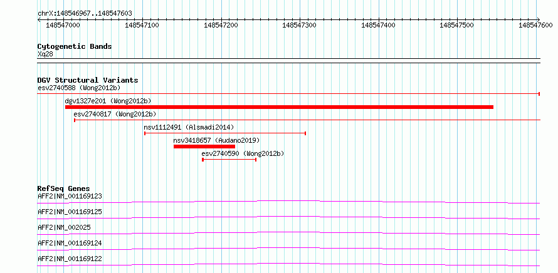Open variant nsv1112491 (Alsmadi2014) label

click(189, 127)
